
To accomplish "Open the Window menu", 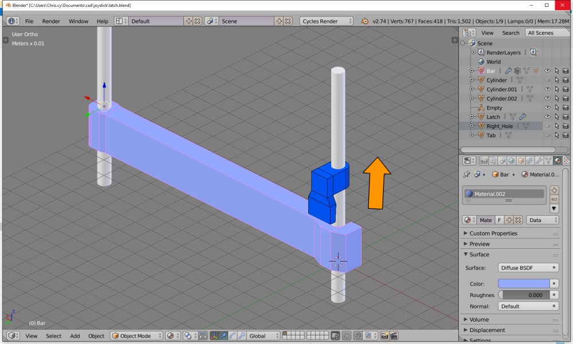I will click(x=79, y=21).
